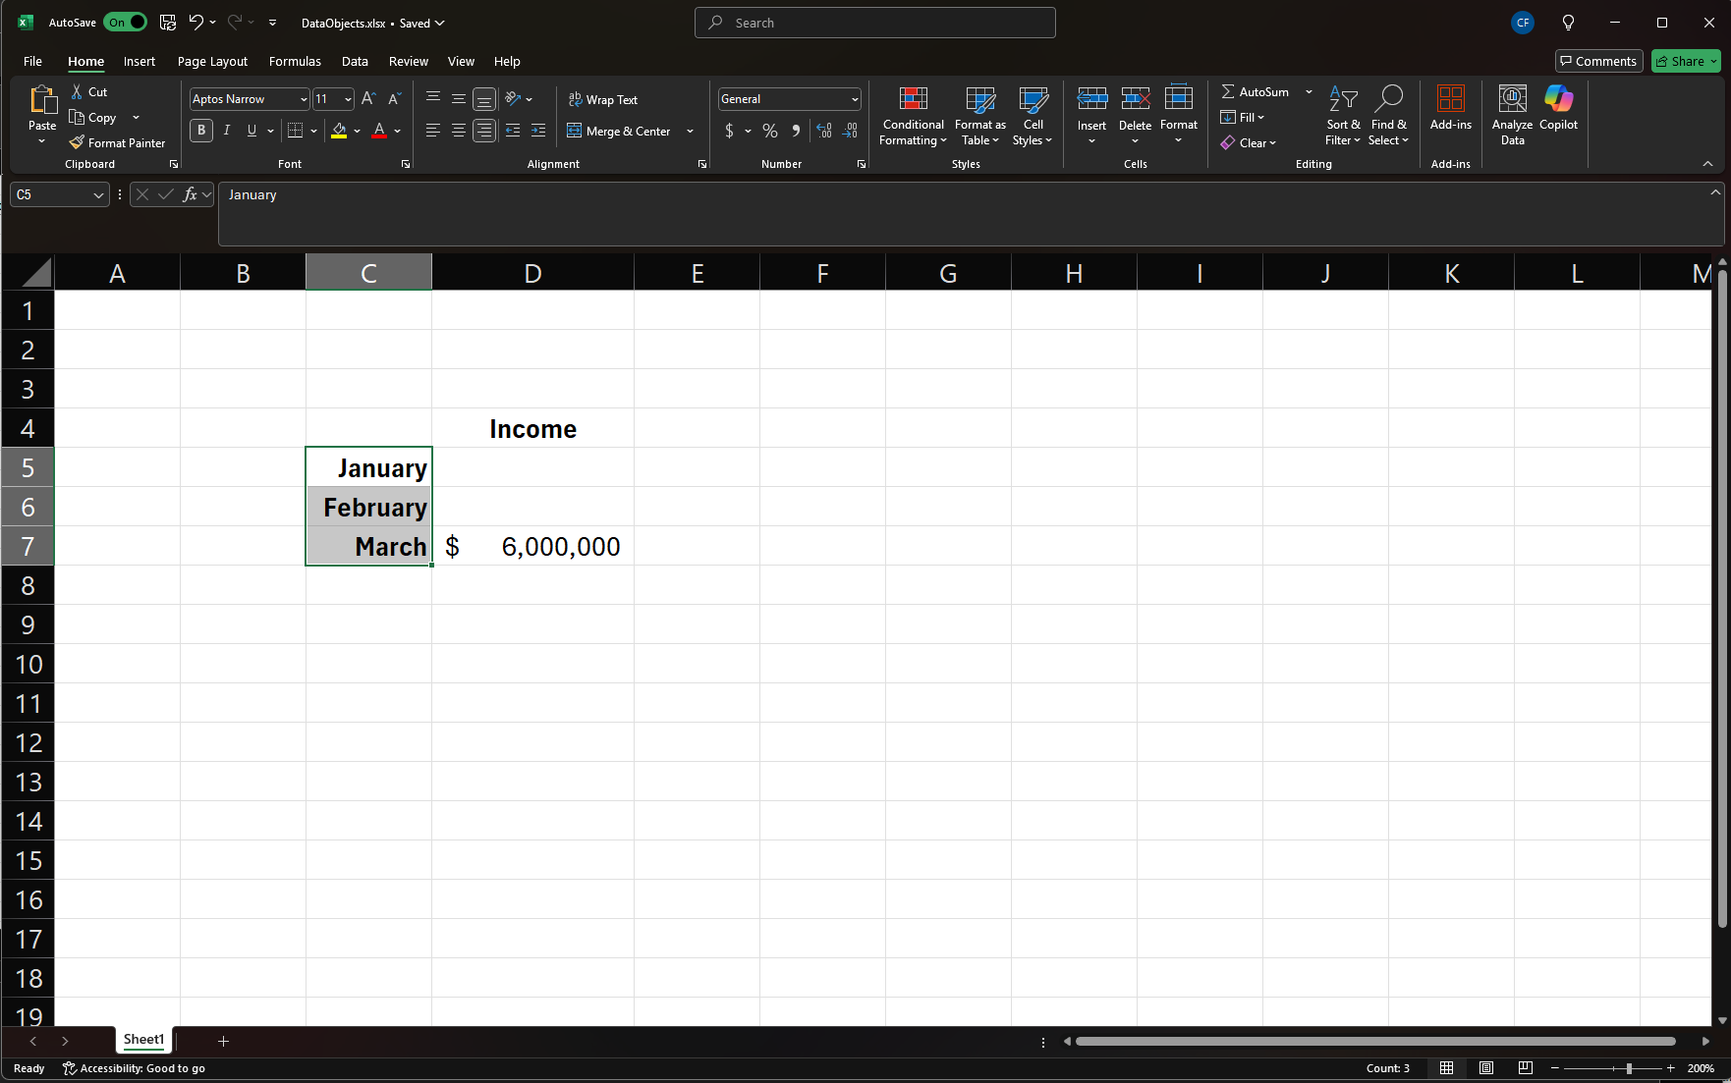Image resolution: width=1731 pixels, height=1083 pixels.
Task: Switch to the Insert tab
Action: point(140,61)
